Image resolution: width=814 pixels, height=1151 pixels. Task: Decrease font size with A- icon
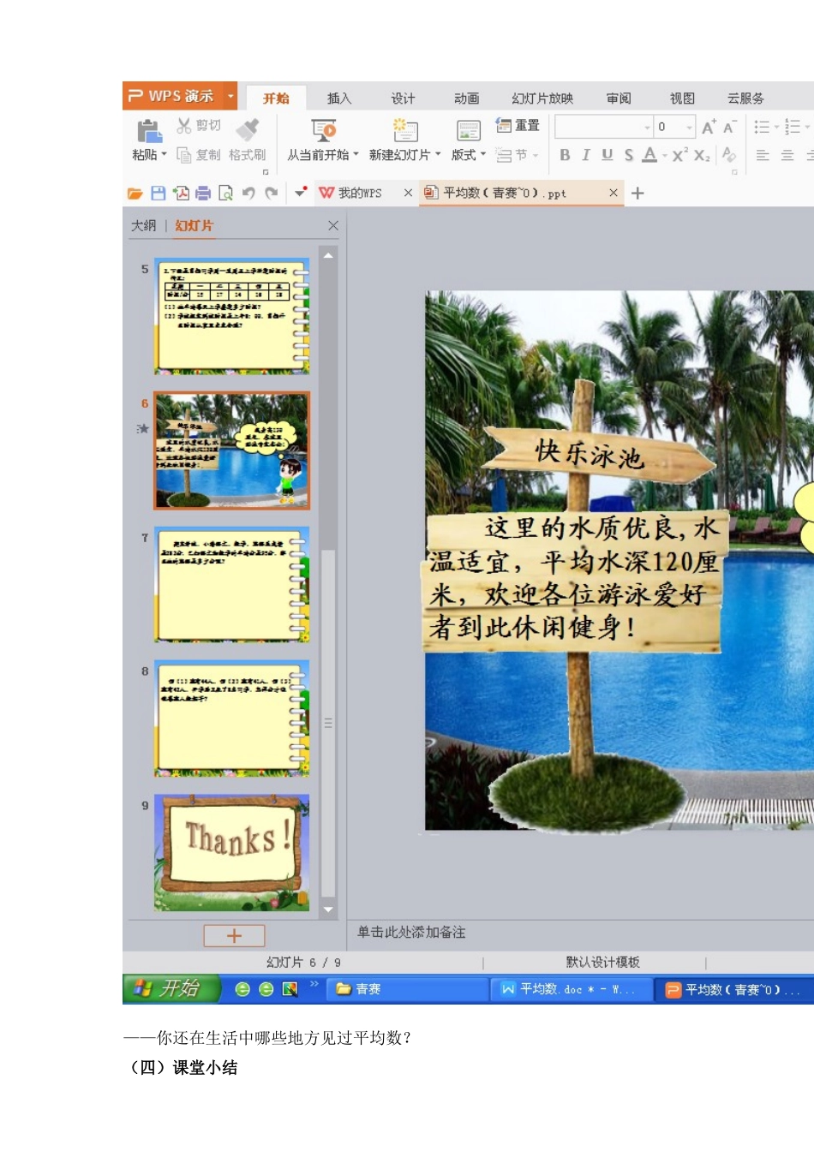[729, 127]
